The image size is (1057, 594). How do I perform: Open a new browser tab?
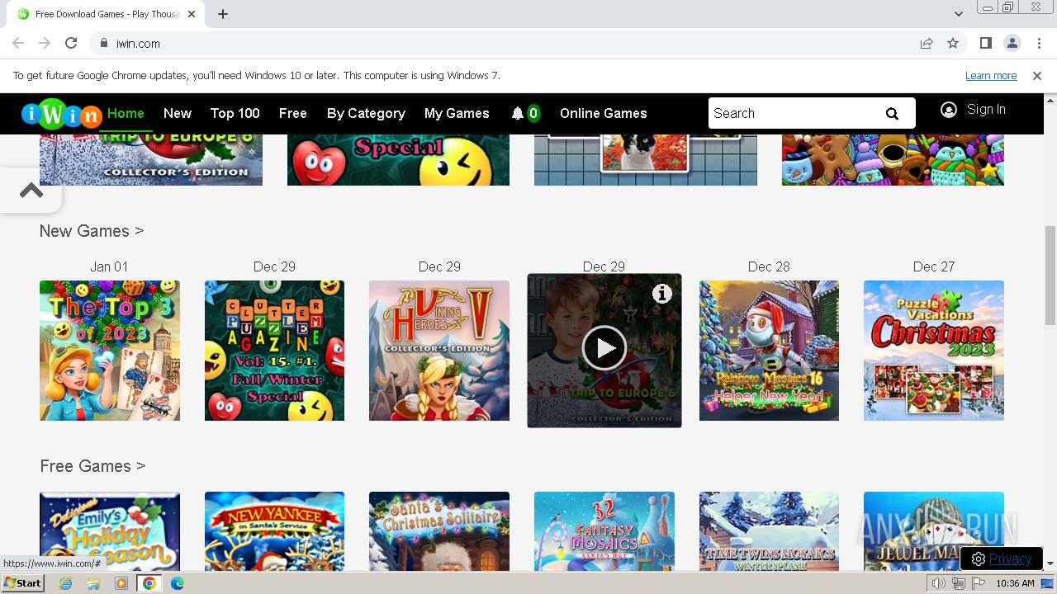(x=223, y=14)
